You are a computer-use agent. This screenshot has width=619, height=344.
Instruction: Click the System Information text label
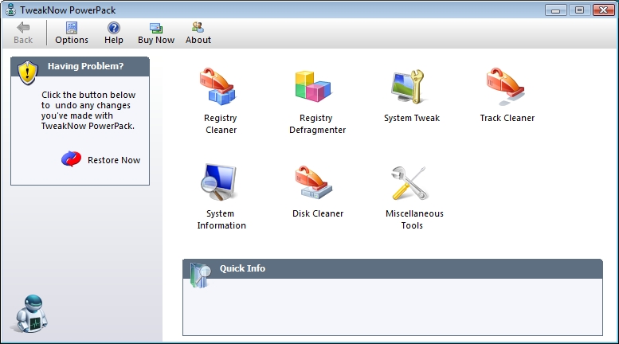221,219
